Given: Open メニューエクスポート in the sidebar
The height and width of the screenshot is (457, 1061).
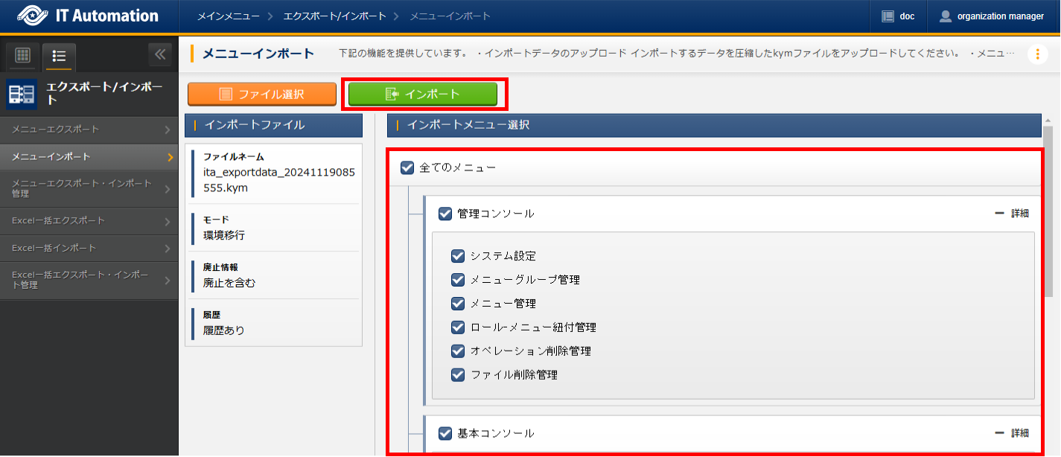Looking at the screenshot, I should 89,130.
